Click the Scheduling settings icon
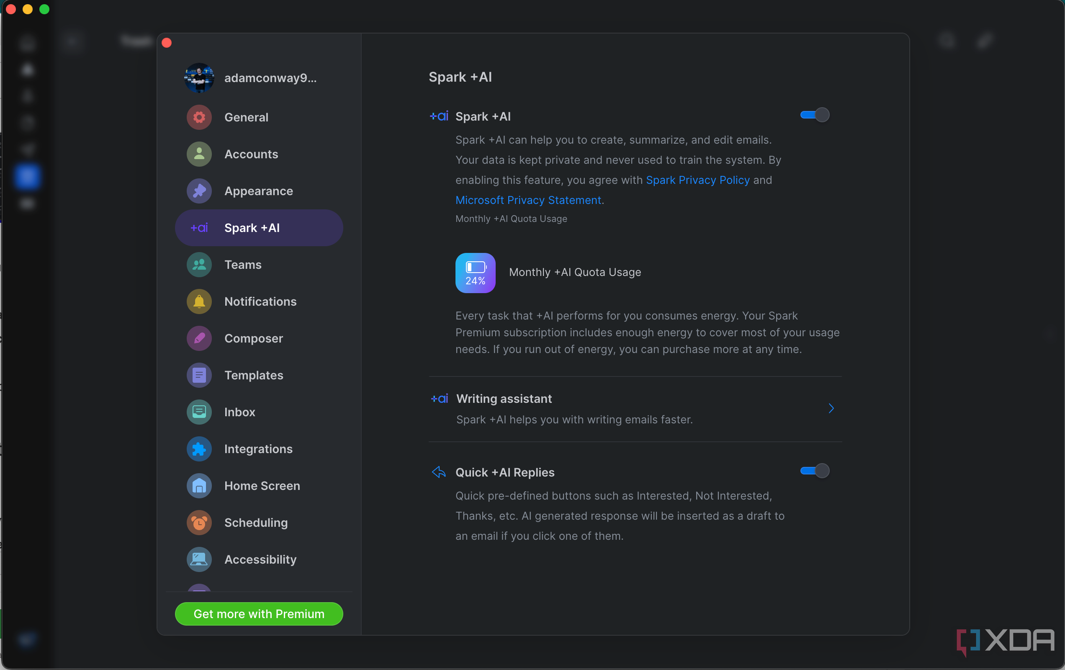Viewport: 1065px width, 670px height. coord(199,522)
